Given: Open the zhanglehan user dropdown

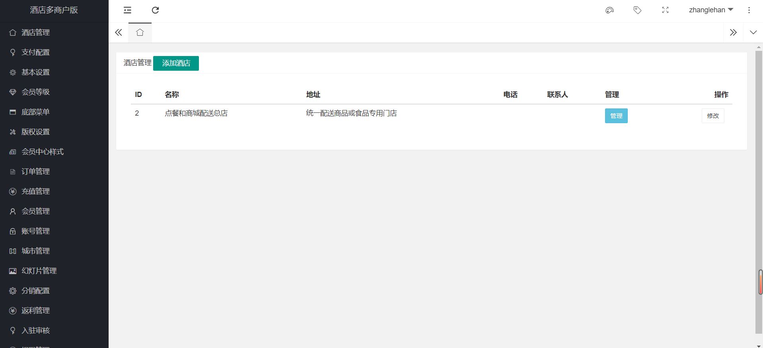Looking at the screenshot, I should pos(710,10).
